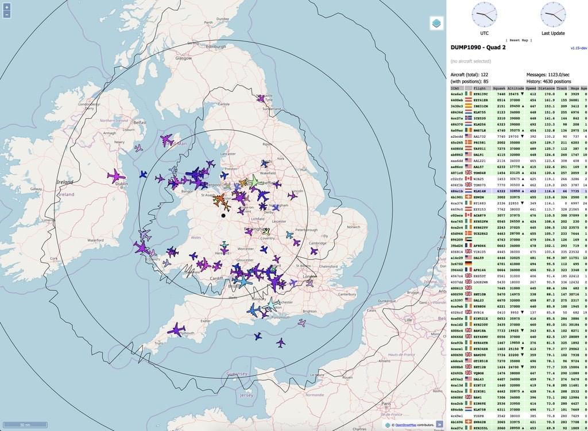Sort table by Squawk column header
Viewport: 588px width, 431px height.
pos(499,88)
